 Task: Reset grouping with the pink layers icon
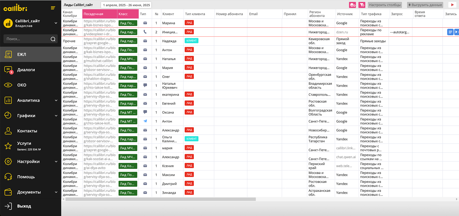tap(353, 5)
